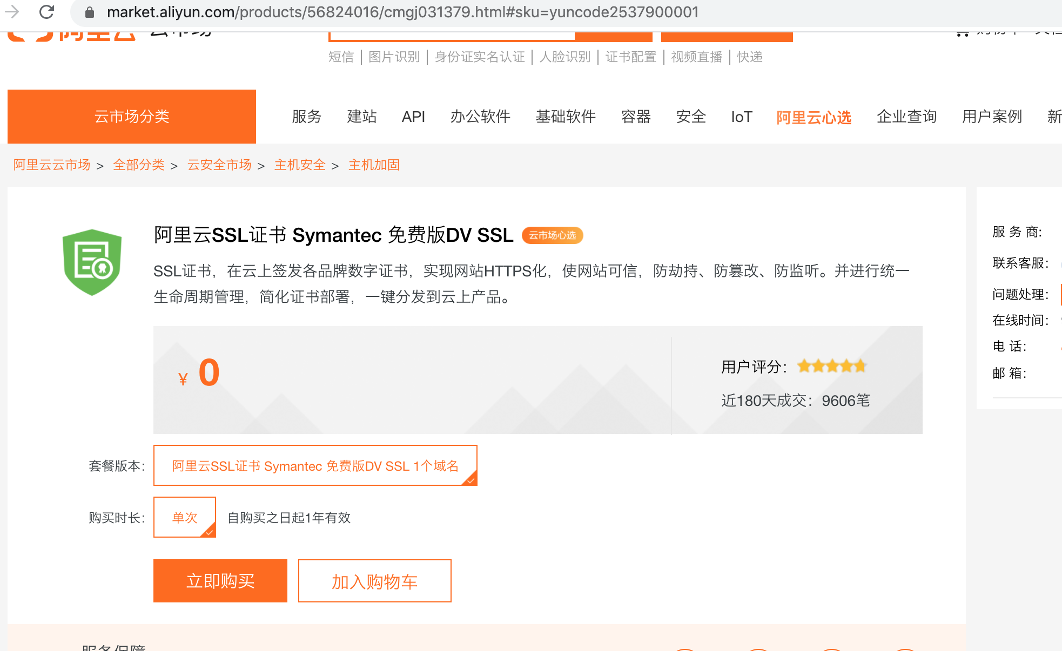1062x651 pixels.
Task: Go to 云安全市场 breadcrumb link
Action: click(x=219, y=165)
